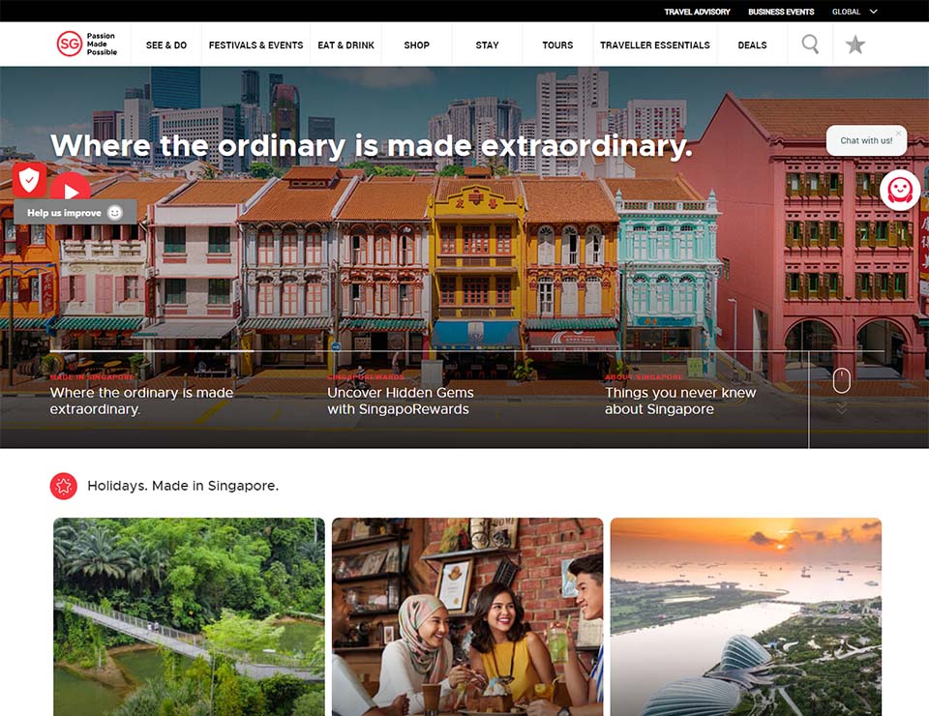The width and height of the screenshot is (929, 716).
Task: Open the search magnifier icon
Action: click(810, 45)
